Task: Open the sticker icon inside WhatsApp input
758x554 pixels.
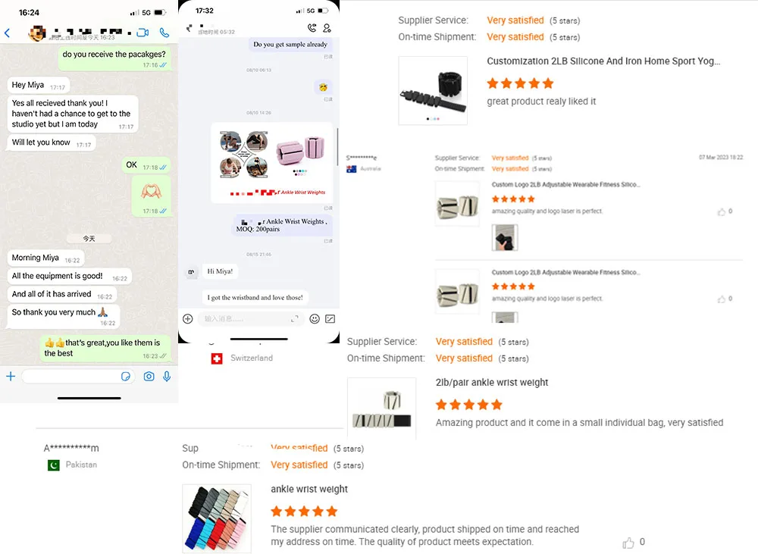Action: pos(126,376)
